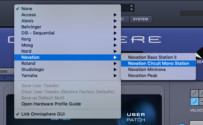The height and width of the screenshot is (125, 203).
Task: Open Hardware Profile Guide
Action: tap(67, 104)
